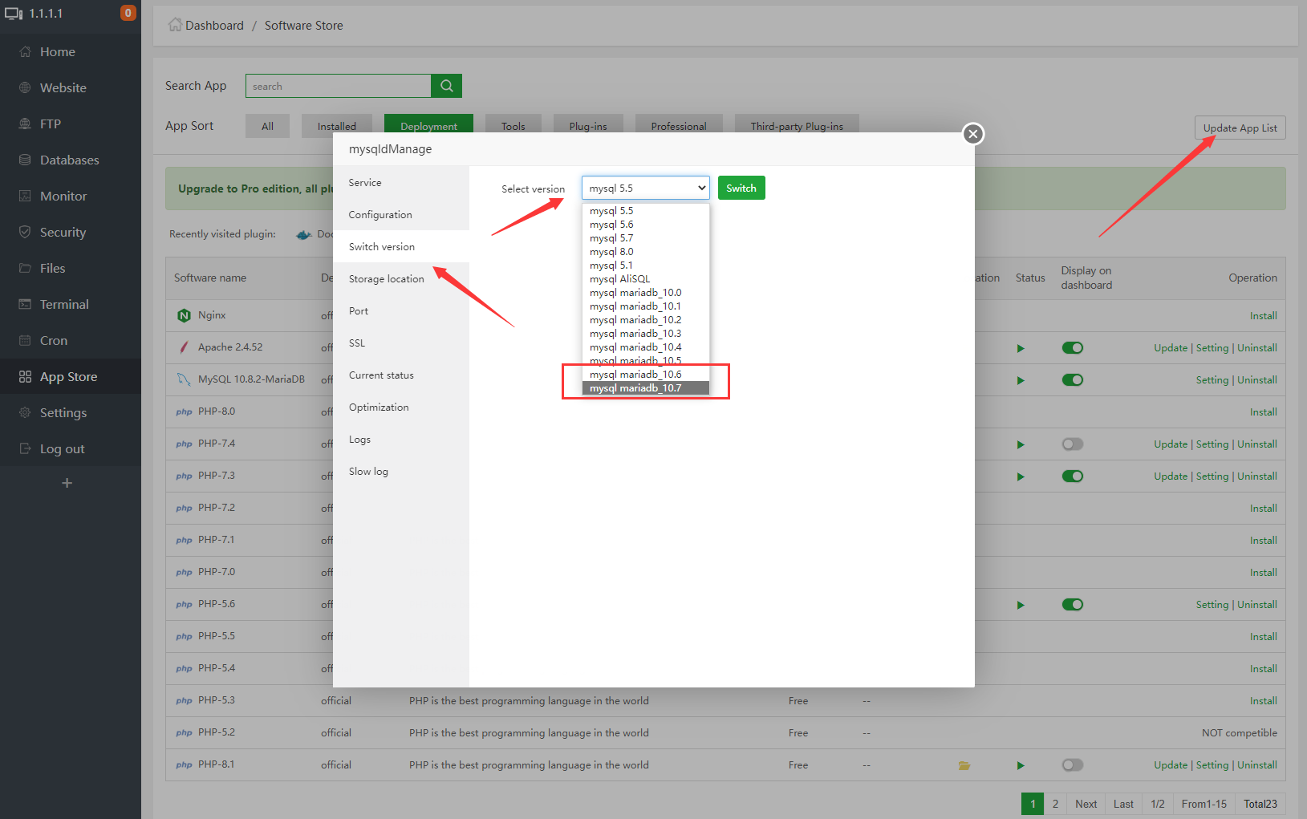Click play icon in PHP-7.3 row
This screenshot has width=1307, height=819.
click(1021, 476)
